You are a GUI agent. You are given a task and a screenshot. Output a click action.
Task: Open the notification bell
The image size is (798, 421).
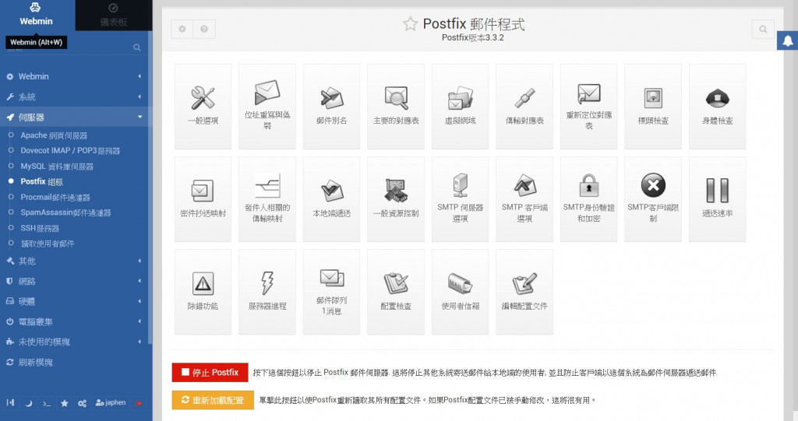tap(787, 40)
